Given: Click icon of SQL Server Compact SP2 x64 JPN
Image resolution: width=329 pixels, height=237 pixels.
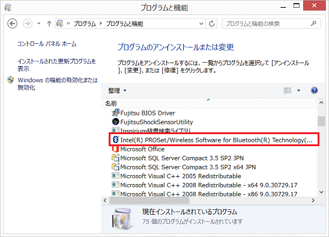Looking at the screenshot, I should point(115,167).
